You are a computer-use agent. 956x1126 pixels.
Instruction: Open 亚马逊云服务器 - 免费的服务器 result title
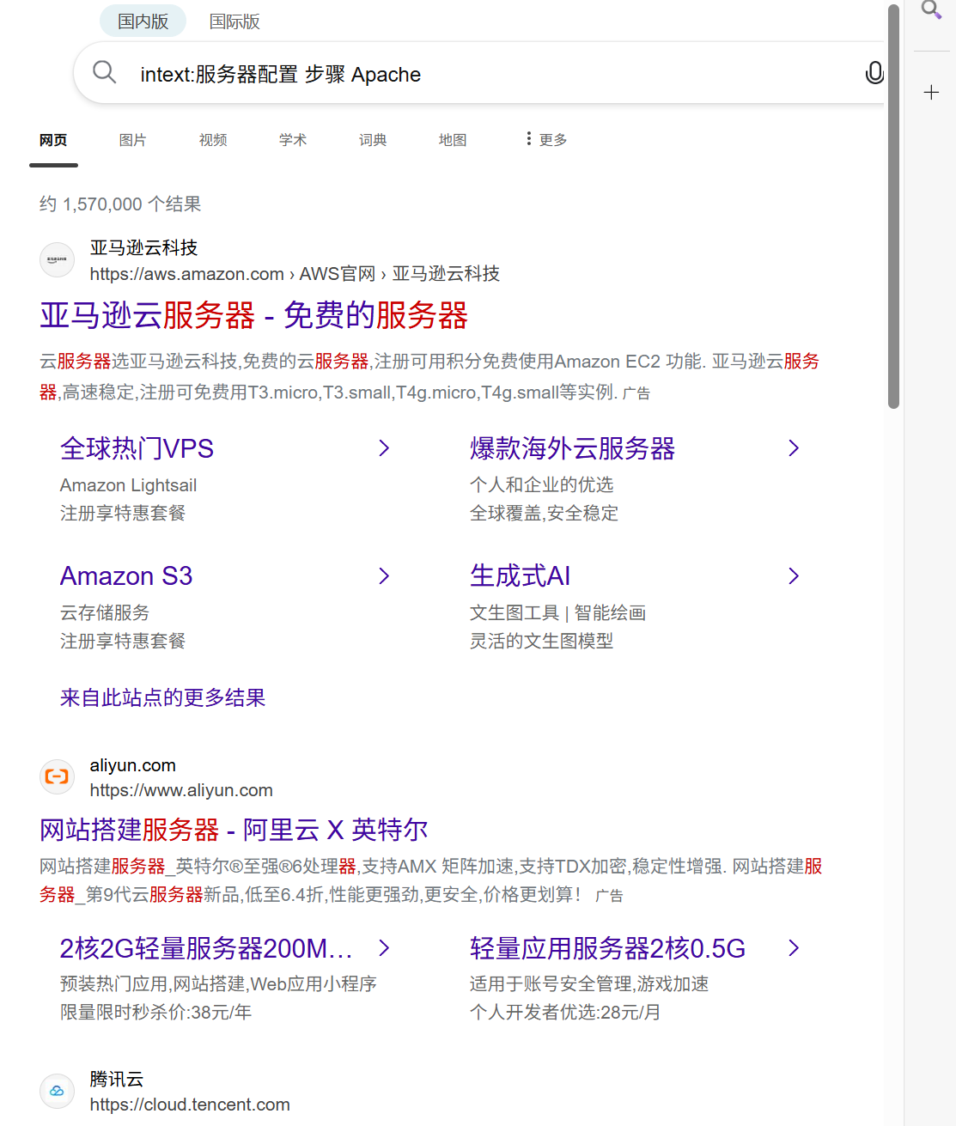(253, 315)
